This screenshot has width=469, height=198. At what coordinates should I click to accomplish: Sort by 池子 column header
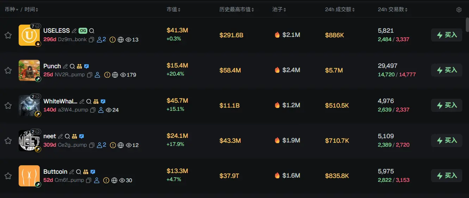(x=279, y=9)
